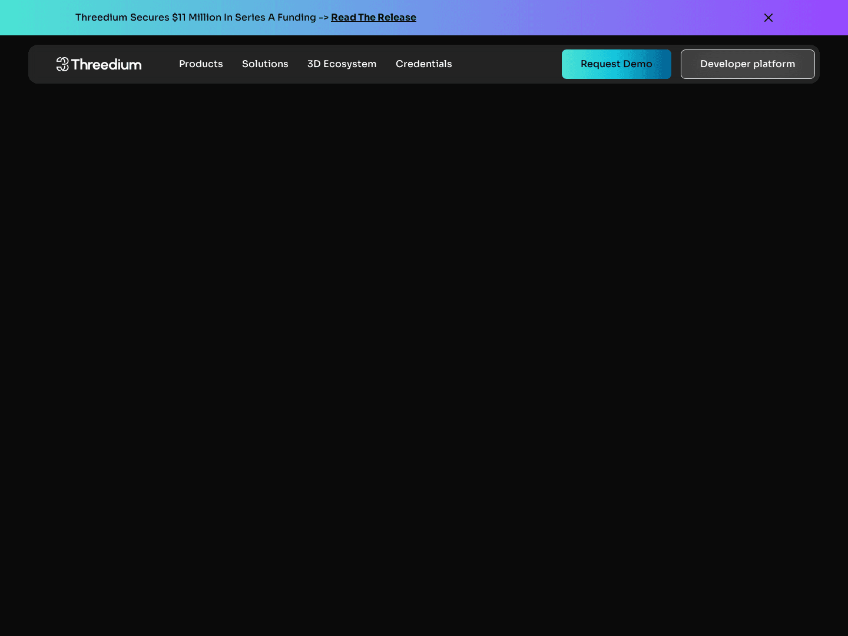
Task: Dismiss the funding announcement banner
Action: click(x=768, y=18)
